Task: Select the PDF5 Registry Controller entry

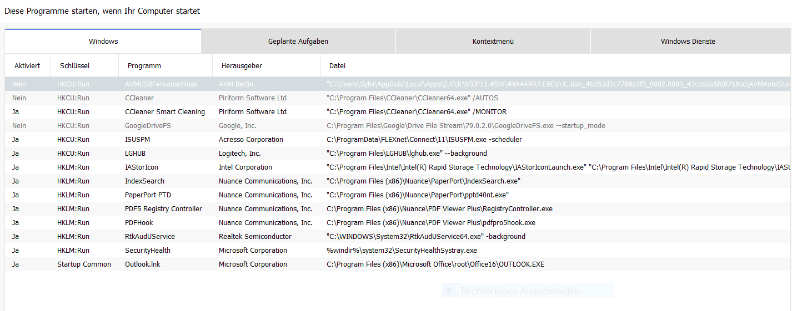Action: pyautogui.click(x=164, y=209)
